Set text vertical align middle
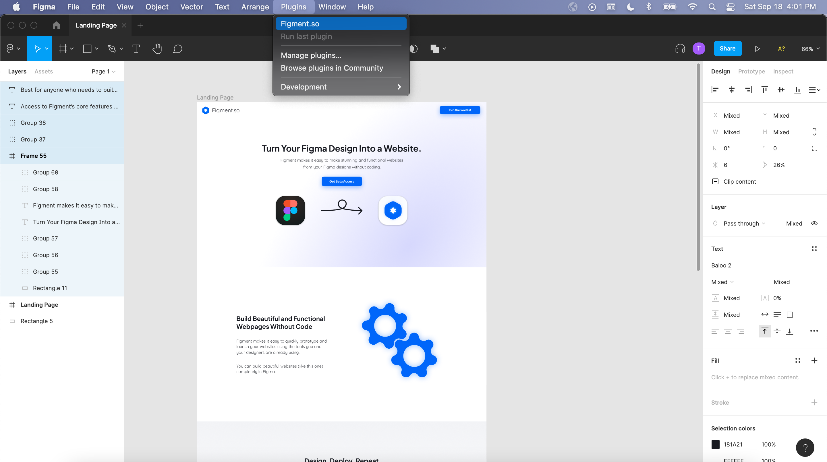This screenshot has width=827, height=462. pos(777,331)
